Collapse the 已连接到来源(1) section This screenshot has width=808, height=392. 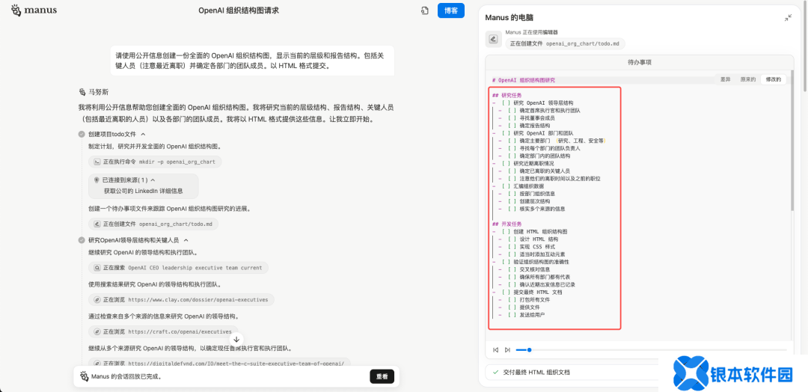(x=153, y=180)
